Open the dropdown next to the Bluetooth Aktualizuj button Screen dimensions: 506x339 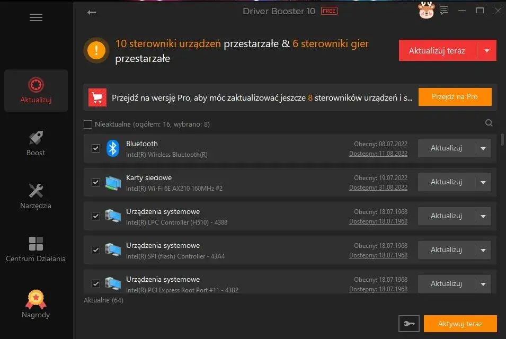483,148
